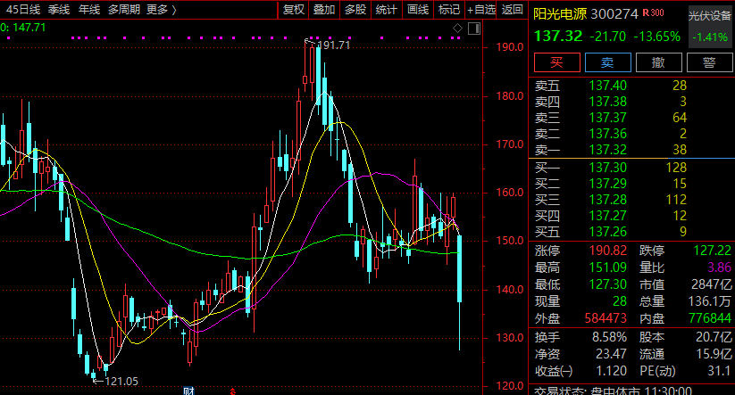Viewport: 735px width, 395px height.
Task: Click 外盘 value 584473
Action: pos(606,318)
